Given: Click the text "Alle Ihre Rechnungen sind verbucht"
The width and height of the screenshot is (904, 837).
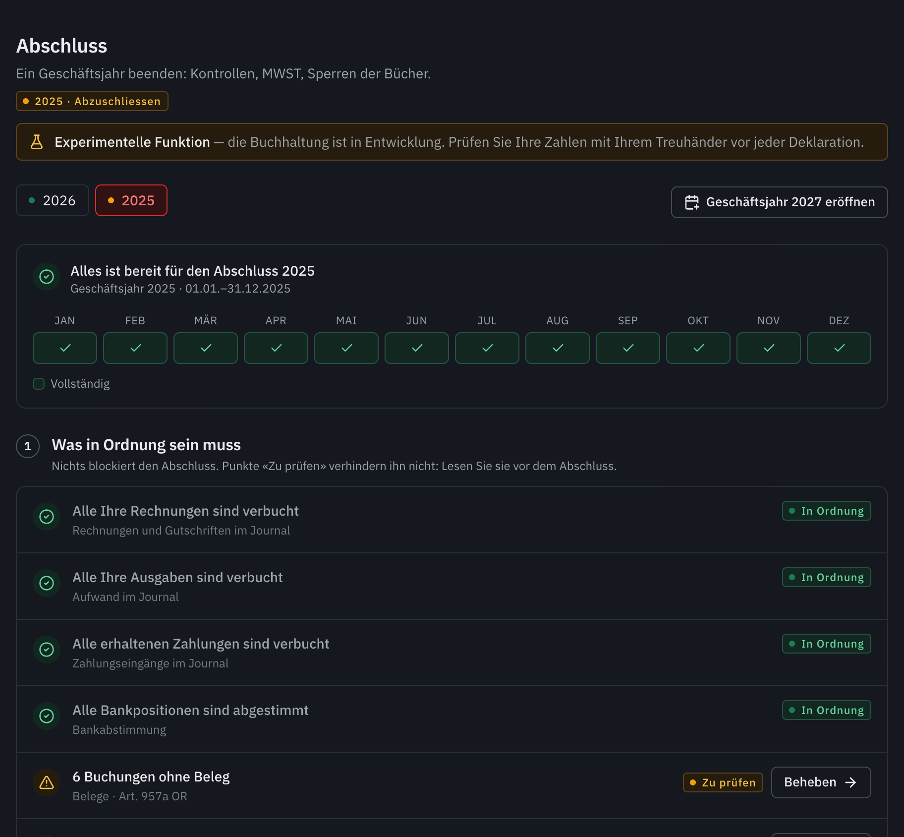Looking at the screenshot, I should (185, 511).
